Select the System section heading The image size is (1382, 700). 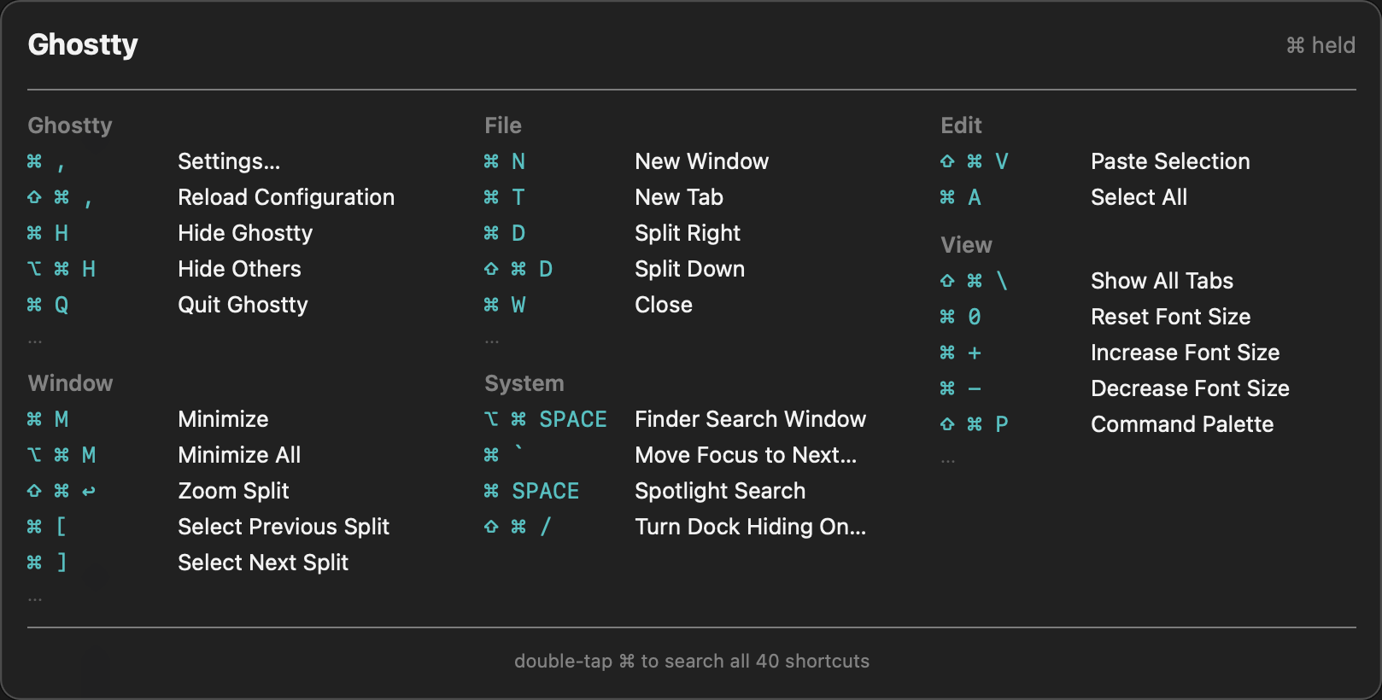coord(524,383)
